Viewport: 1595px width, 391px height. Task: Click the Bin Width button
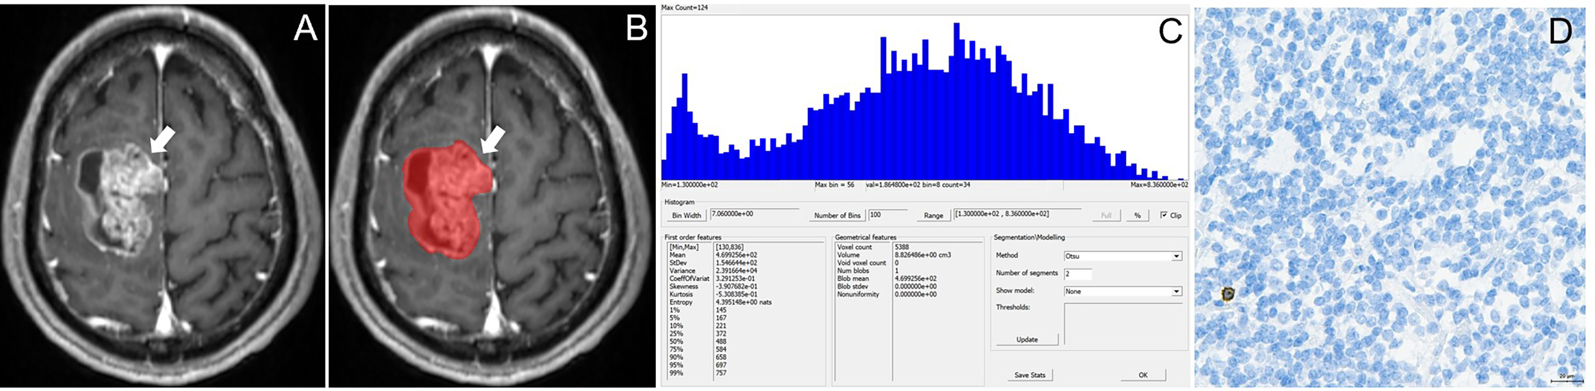pyautogui.click(x=686, y=215)
